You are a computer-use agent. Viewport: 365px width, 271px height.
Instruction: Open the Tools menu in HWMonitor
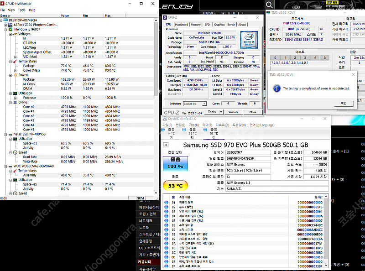(x=21, y=10)
